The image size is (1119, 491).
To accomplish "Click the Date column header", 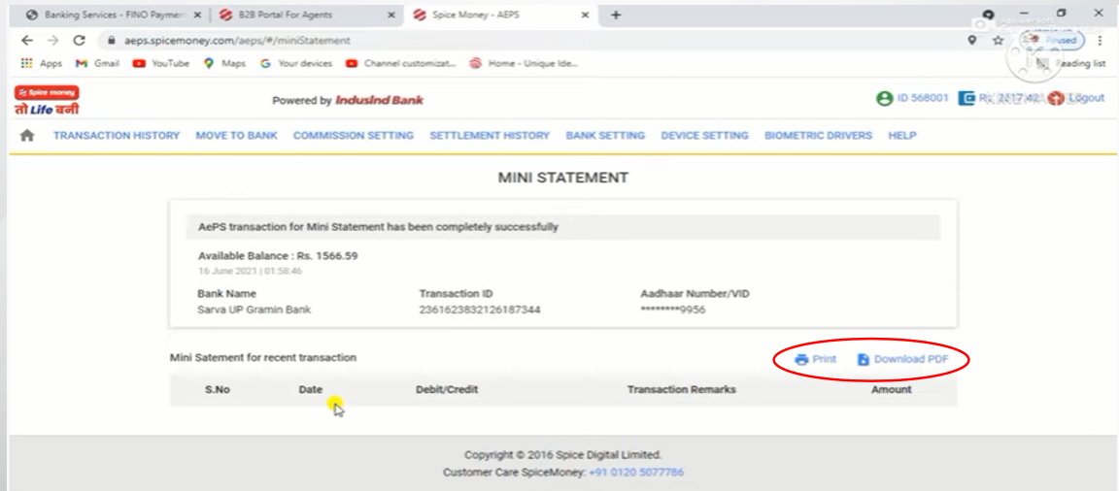I will pos(311,390).
